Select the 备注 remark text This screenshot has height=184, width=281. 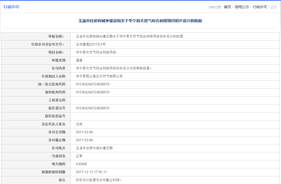coord(99,180)
